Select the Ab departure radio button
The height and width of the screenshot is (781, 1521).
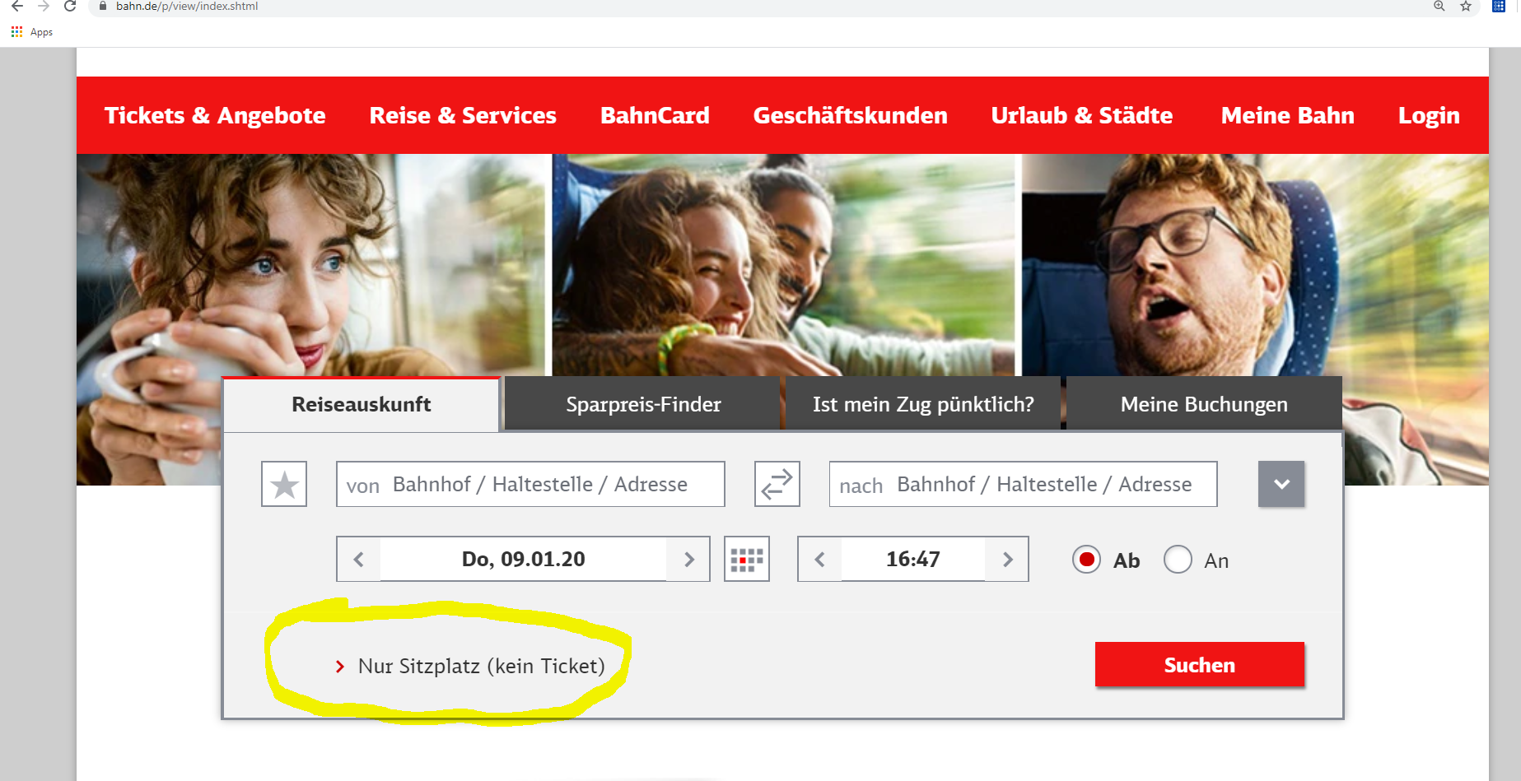1086,560
